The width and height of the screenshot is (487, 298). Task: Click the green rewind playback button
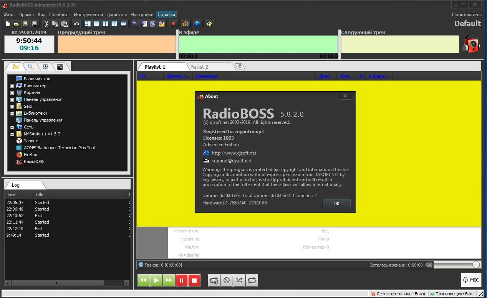pyautogui.click(x=144, y=280)
